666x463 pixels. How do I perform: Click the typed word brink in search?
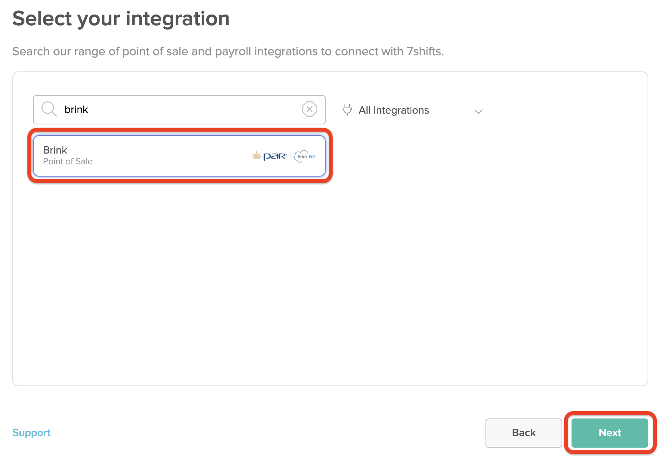(76, 110)
